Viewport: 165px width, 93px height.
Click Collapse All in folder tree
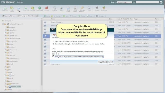[8, 21]
